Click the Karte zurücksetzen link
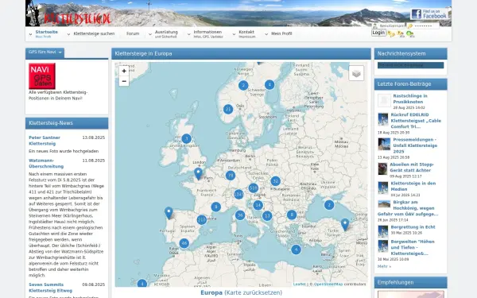Viewport: 477px width, 298px height. (253, 292)
